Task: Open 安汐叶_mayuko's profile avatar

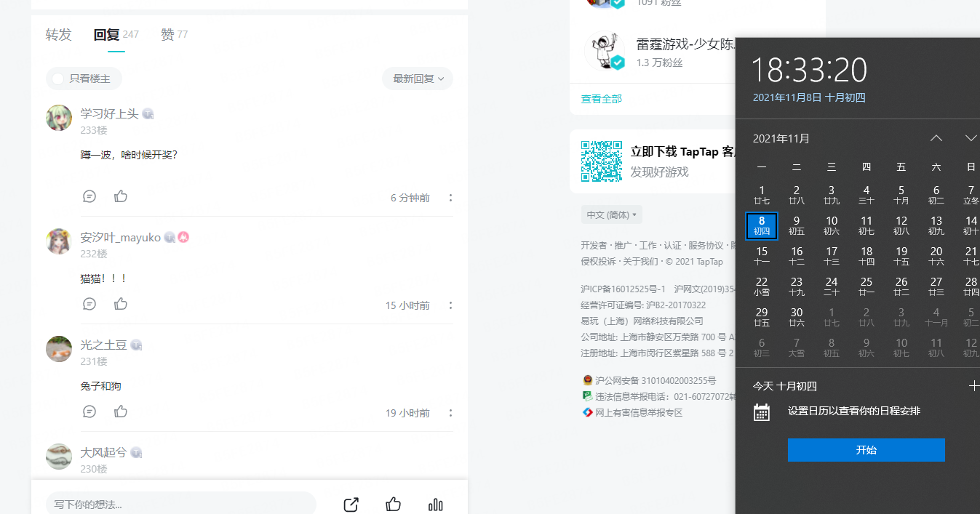Action: click(59, 241)
